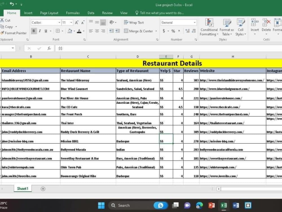Click the Delete cells icon
Image resolution: width=282 pixels, height=212 pixels.
coord(266,23)
